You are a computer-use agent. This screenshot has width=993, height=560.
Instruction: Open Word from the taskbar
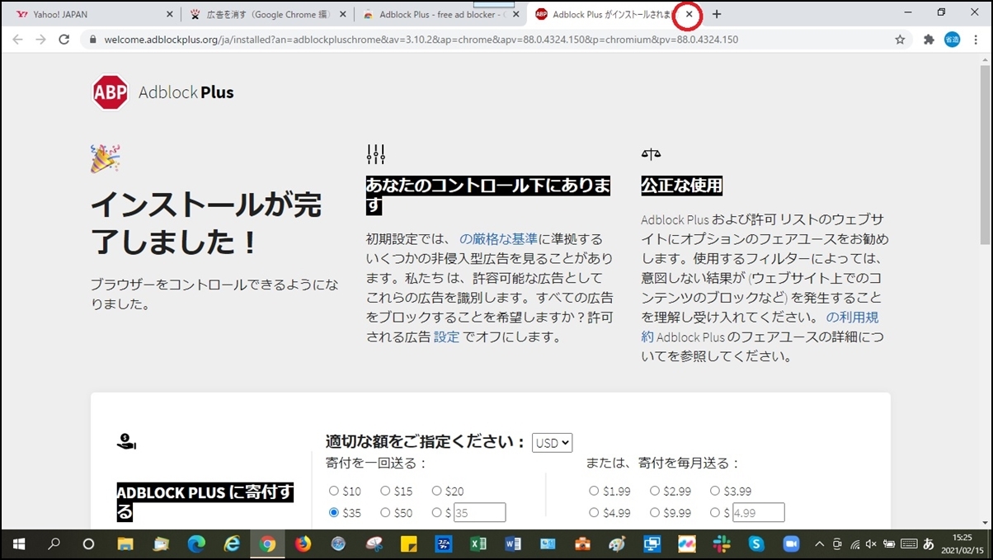point(512,544)
